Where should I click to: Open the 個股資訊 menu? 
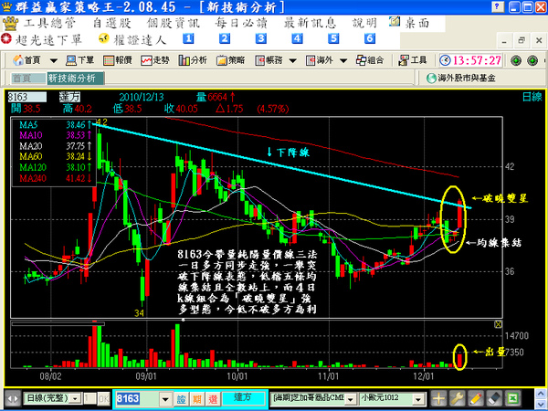click(173, 23)
